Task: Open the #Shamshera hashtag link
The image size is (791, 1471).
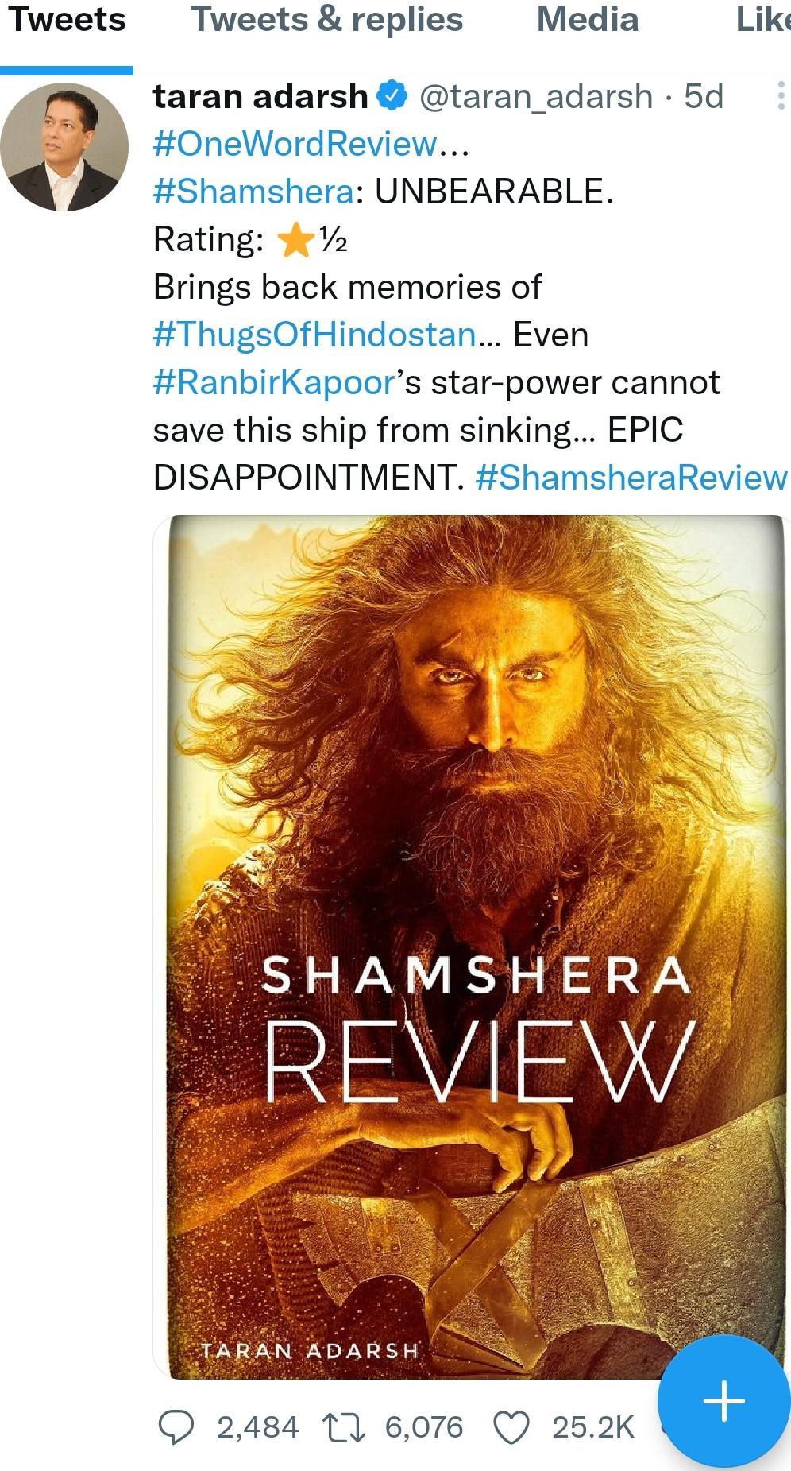Action: tap(253, 192)
